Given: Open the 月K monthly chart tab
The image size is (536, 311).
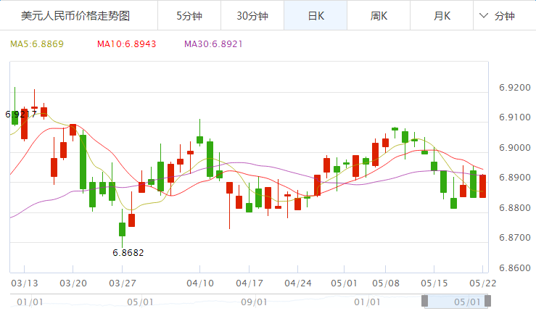Looking at the screenshot, I should click(442, 16).
